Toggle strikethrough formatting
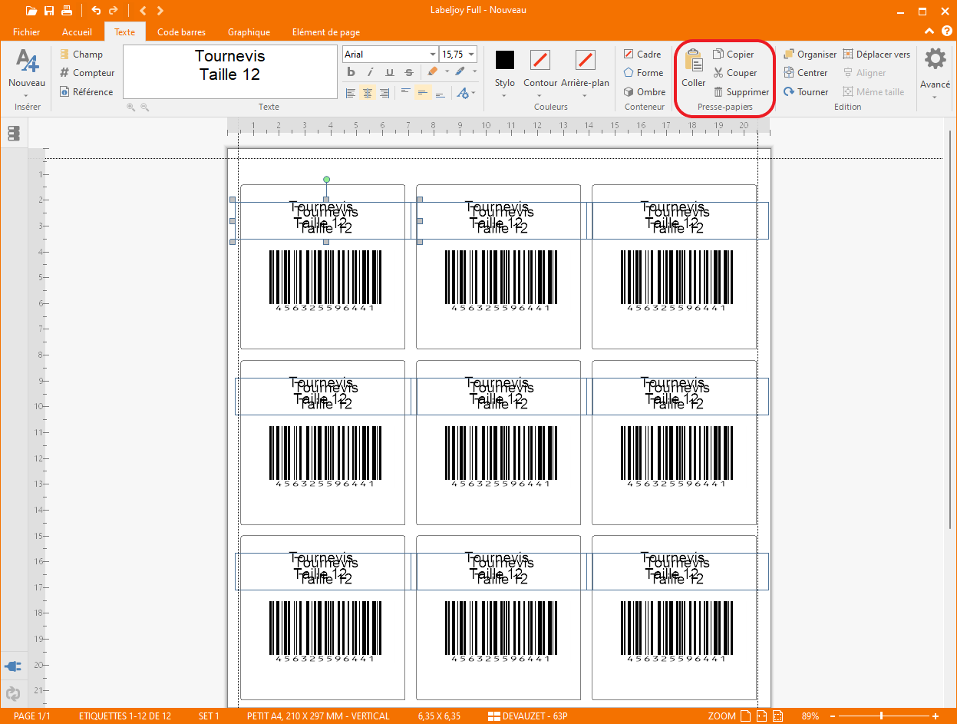 [408, 72]
